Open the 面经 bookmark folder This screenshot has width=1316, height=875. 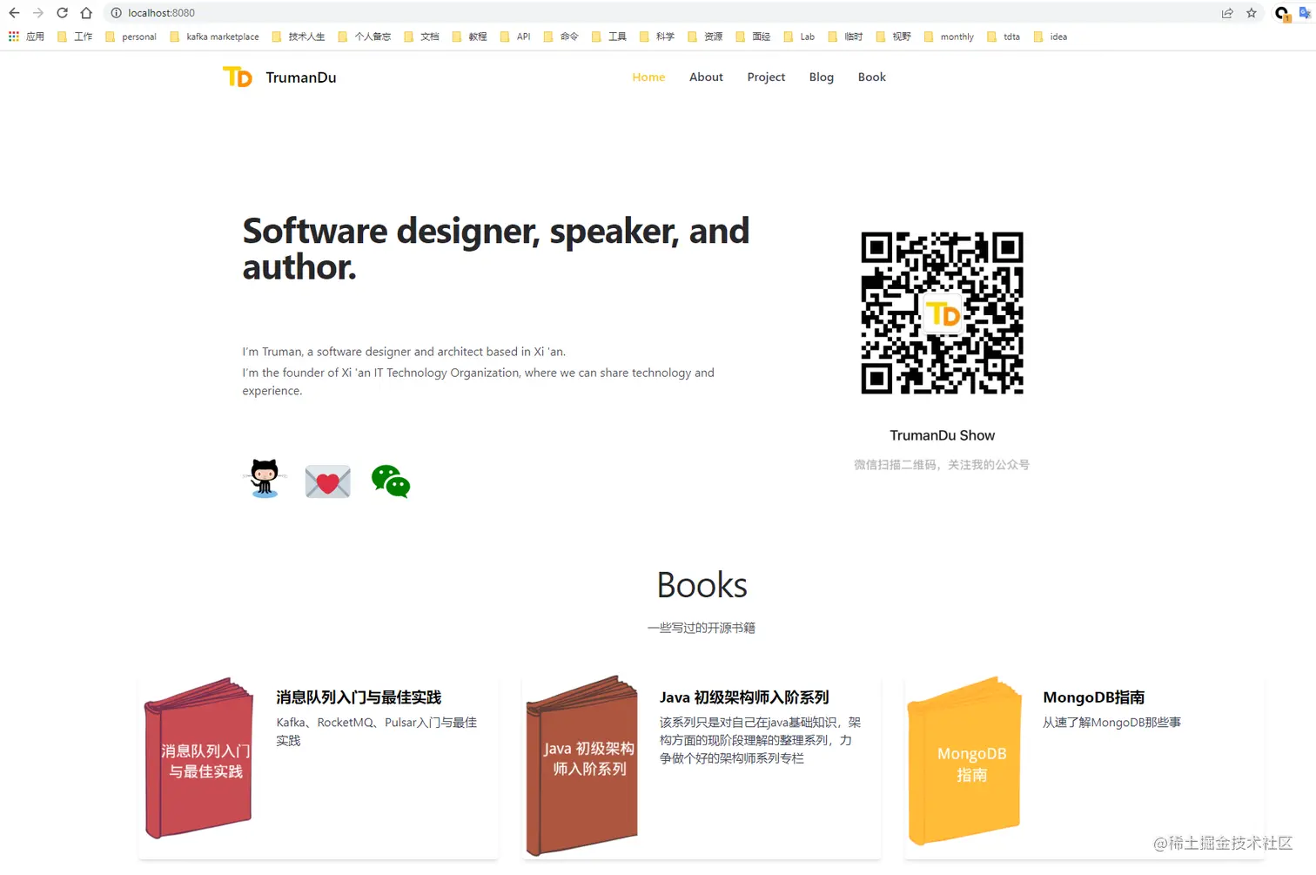(753, 37)
